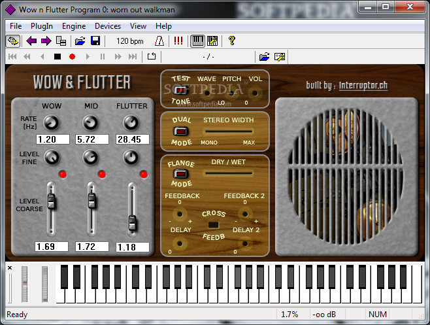Click the step back transport button

point(42,56)
